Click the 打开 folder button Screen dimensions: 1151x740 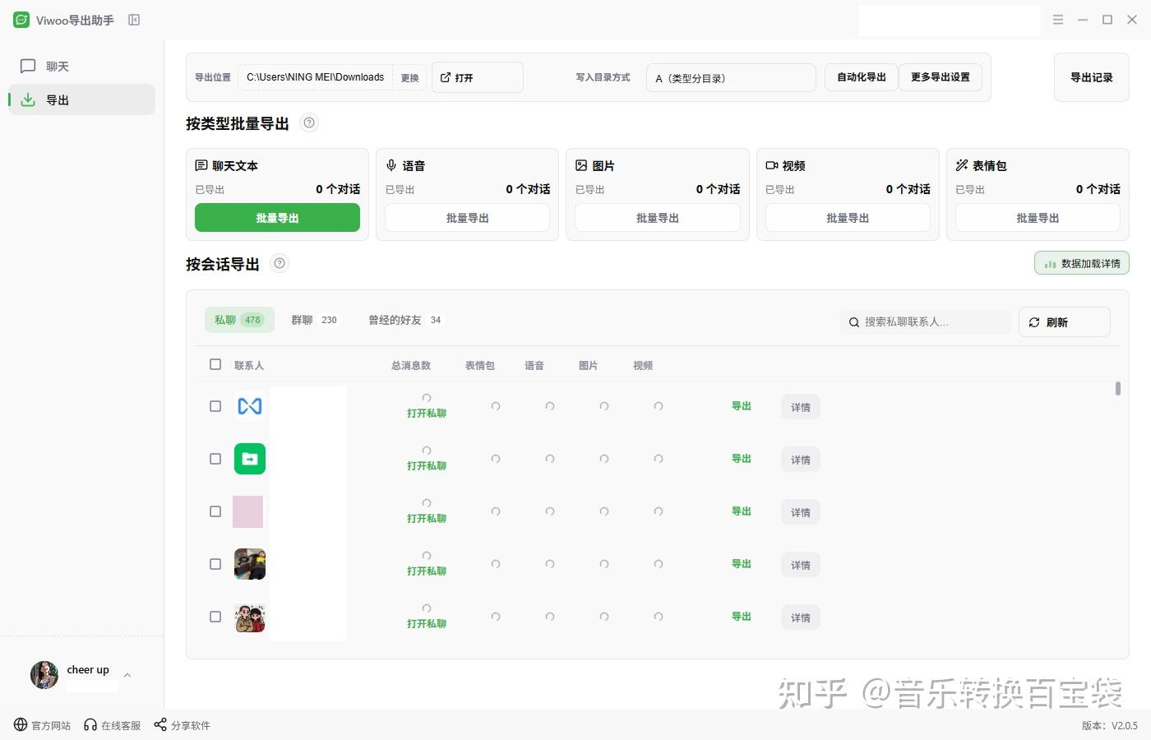(x=477, y=77)
